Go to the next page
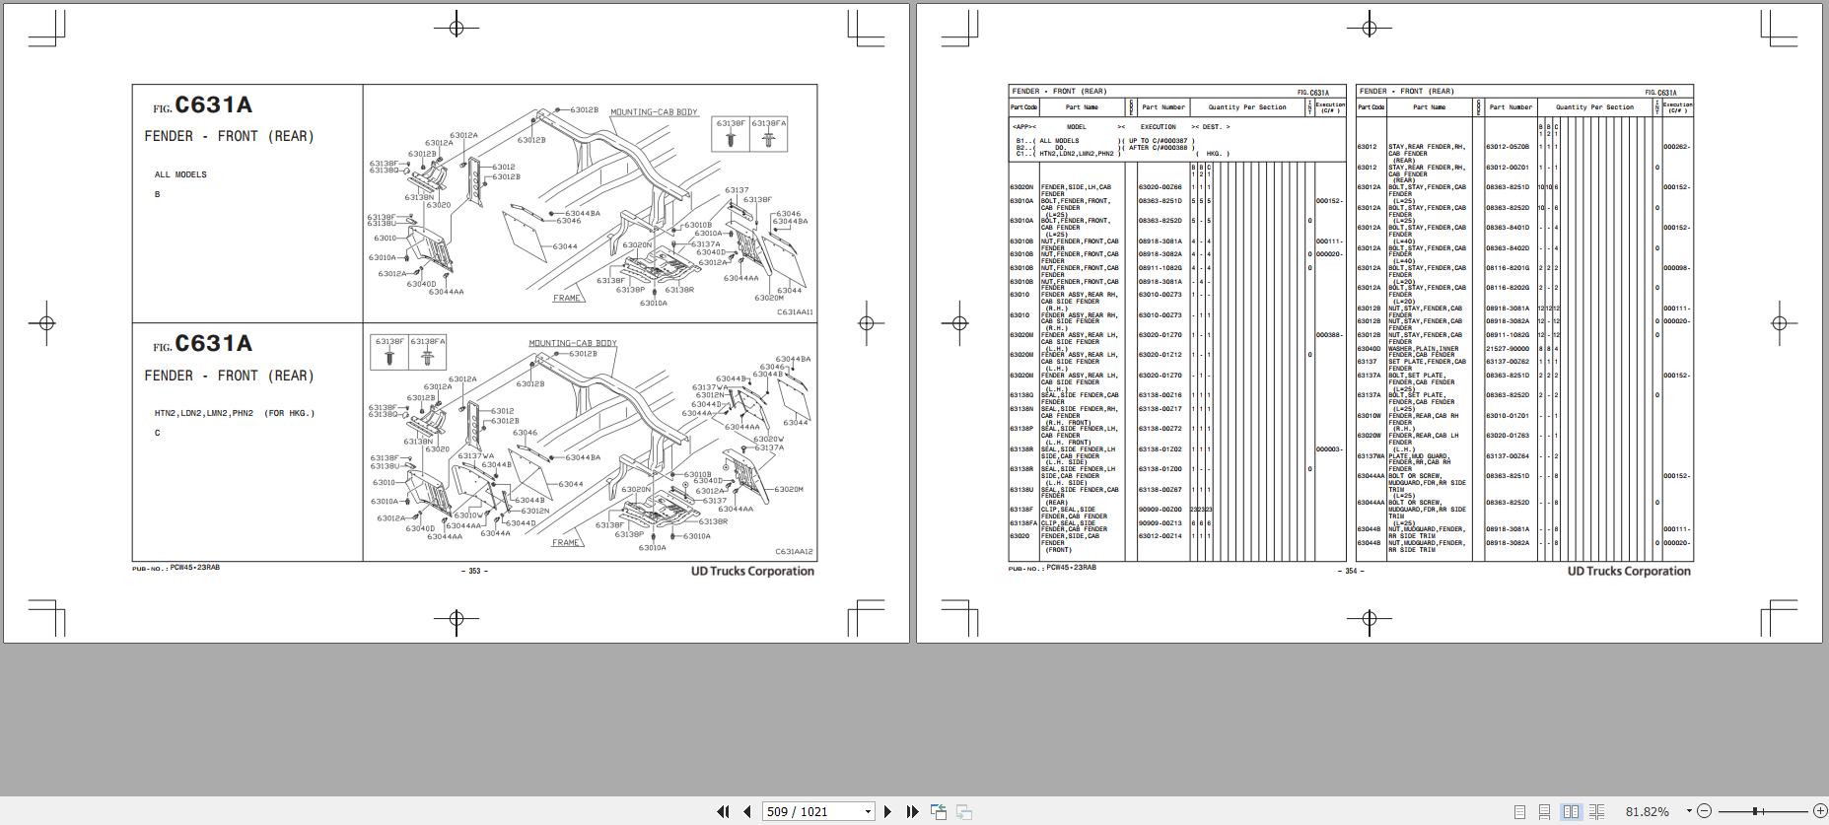Image resolution: width=1829 pixels, height=825 pixels. tap(887, 811)
